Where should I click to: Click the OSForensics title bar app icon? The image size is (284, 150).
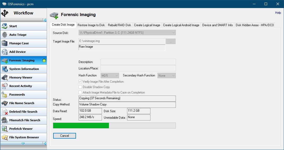(4, 4)
